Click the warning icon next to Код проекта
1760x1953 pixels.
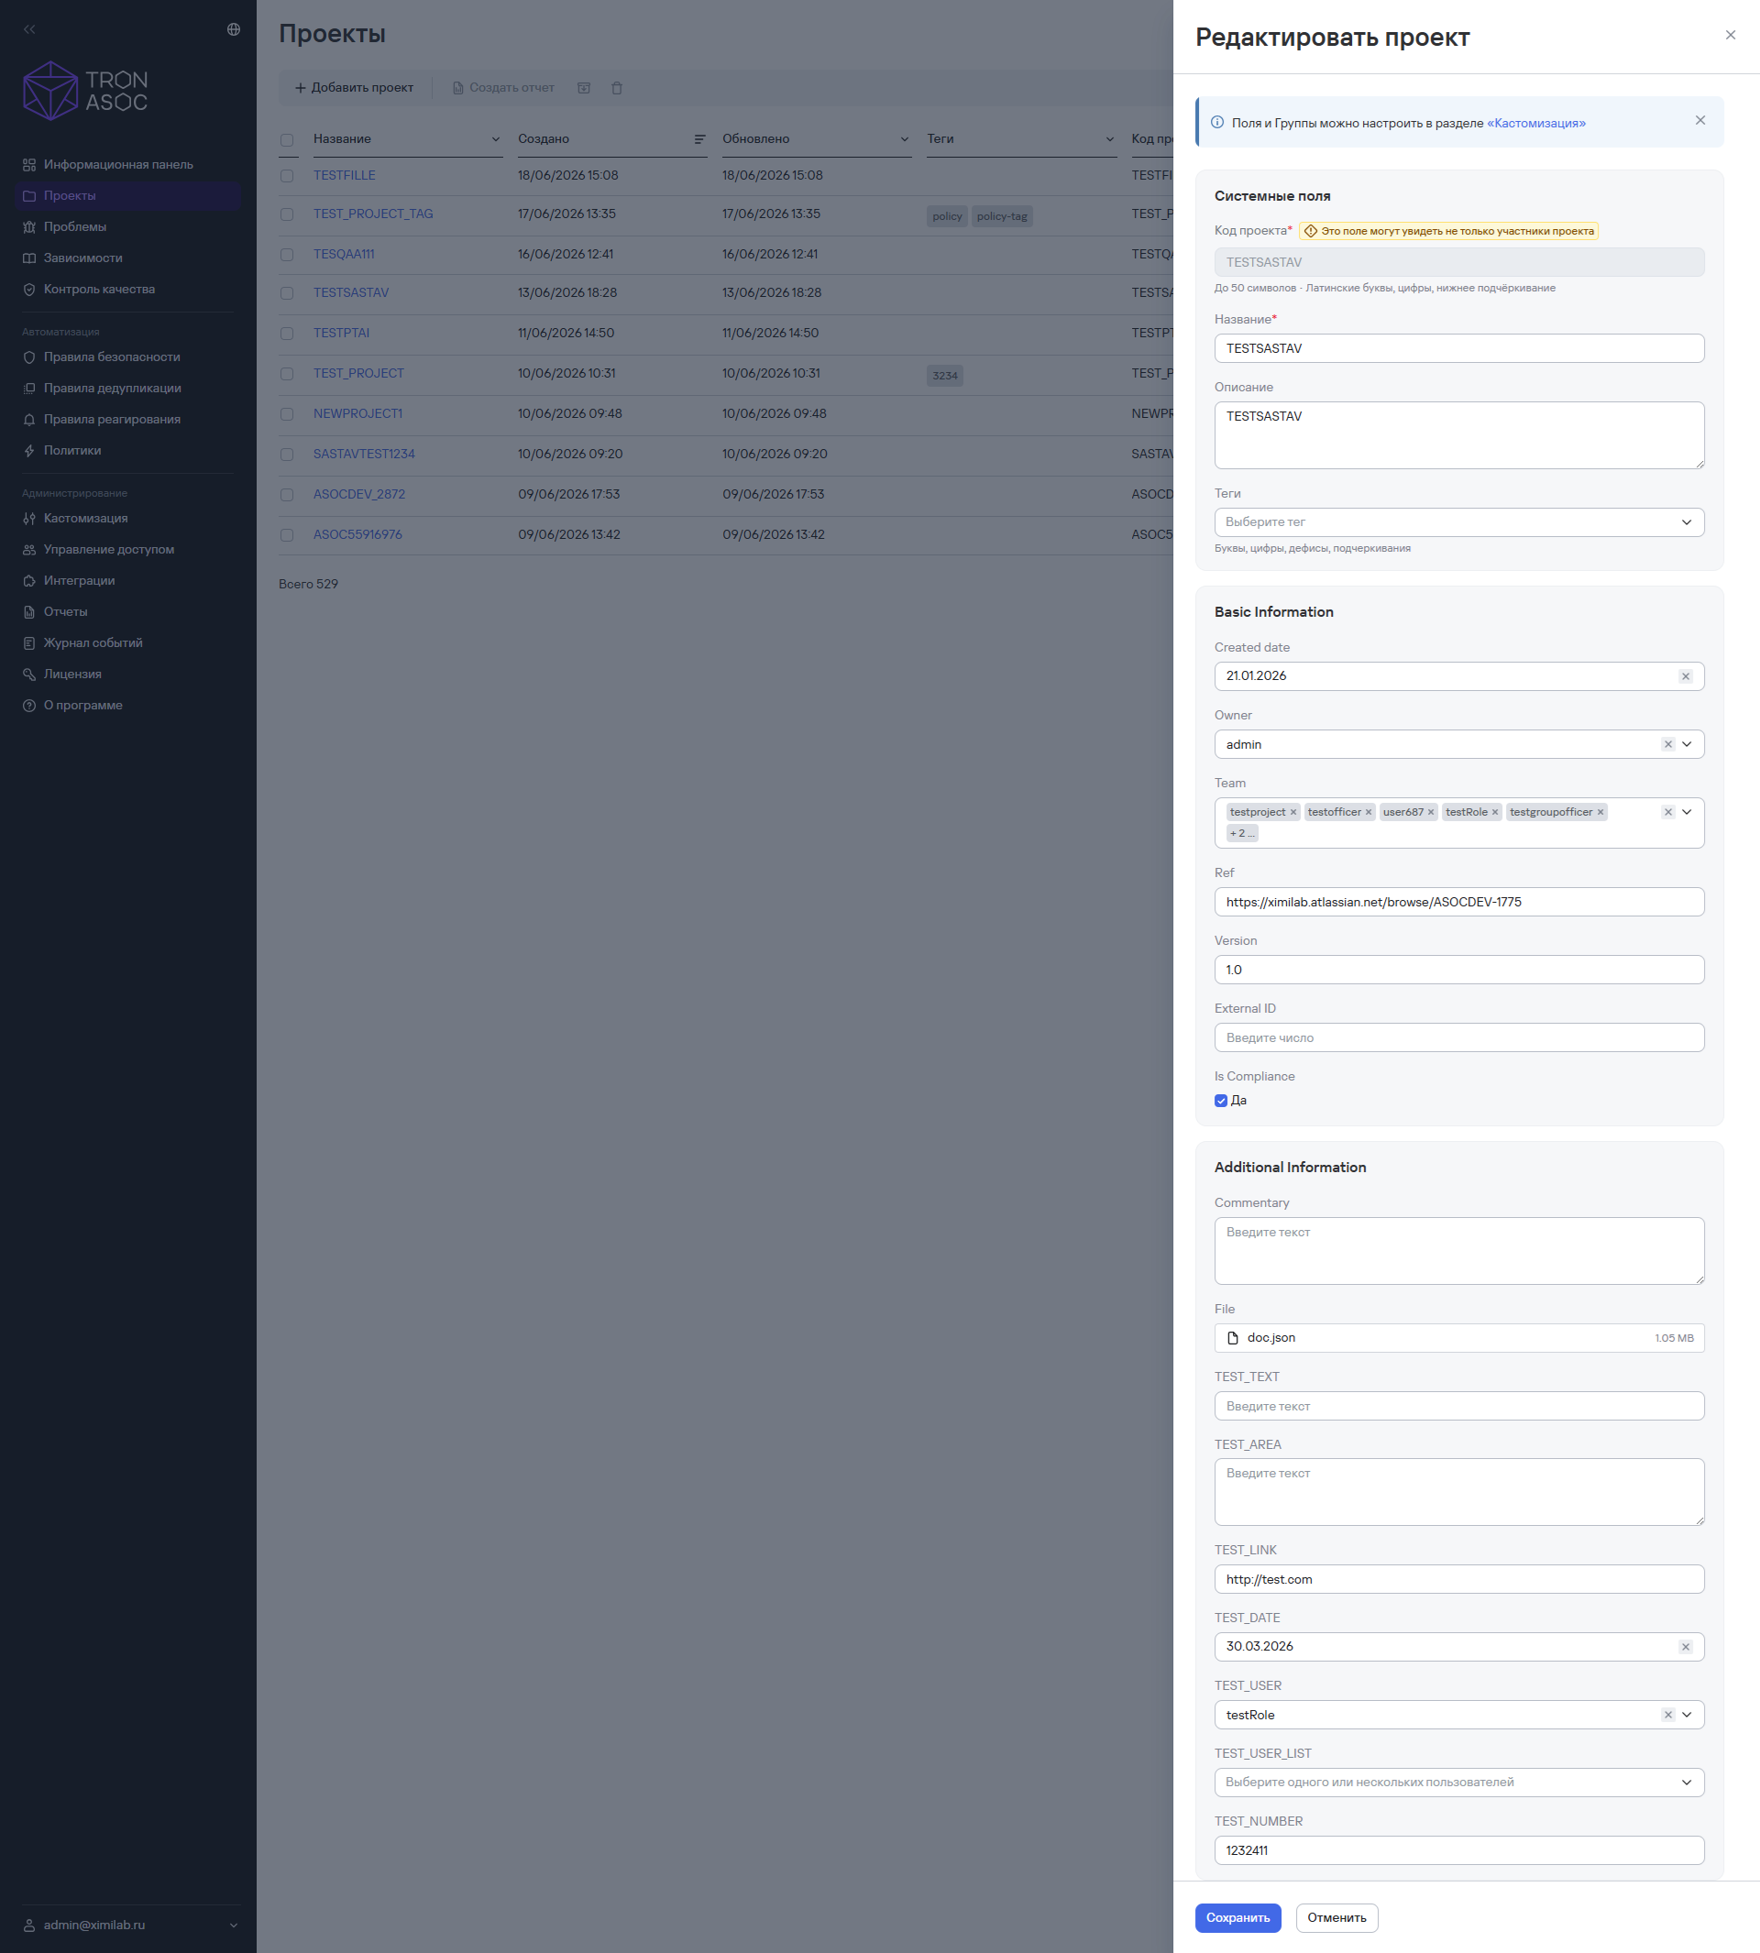(1312, 231)
